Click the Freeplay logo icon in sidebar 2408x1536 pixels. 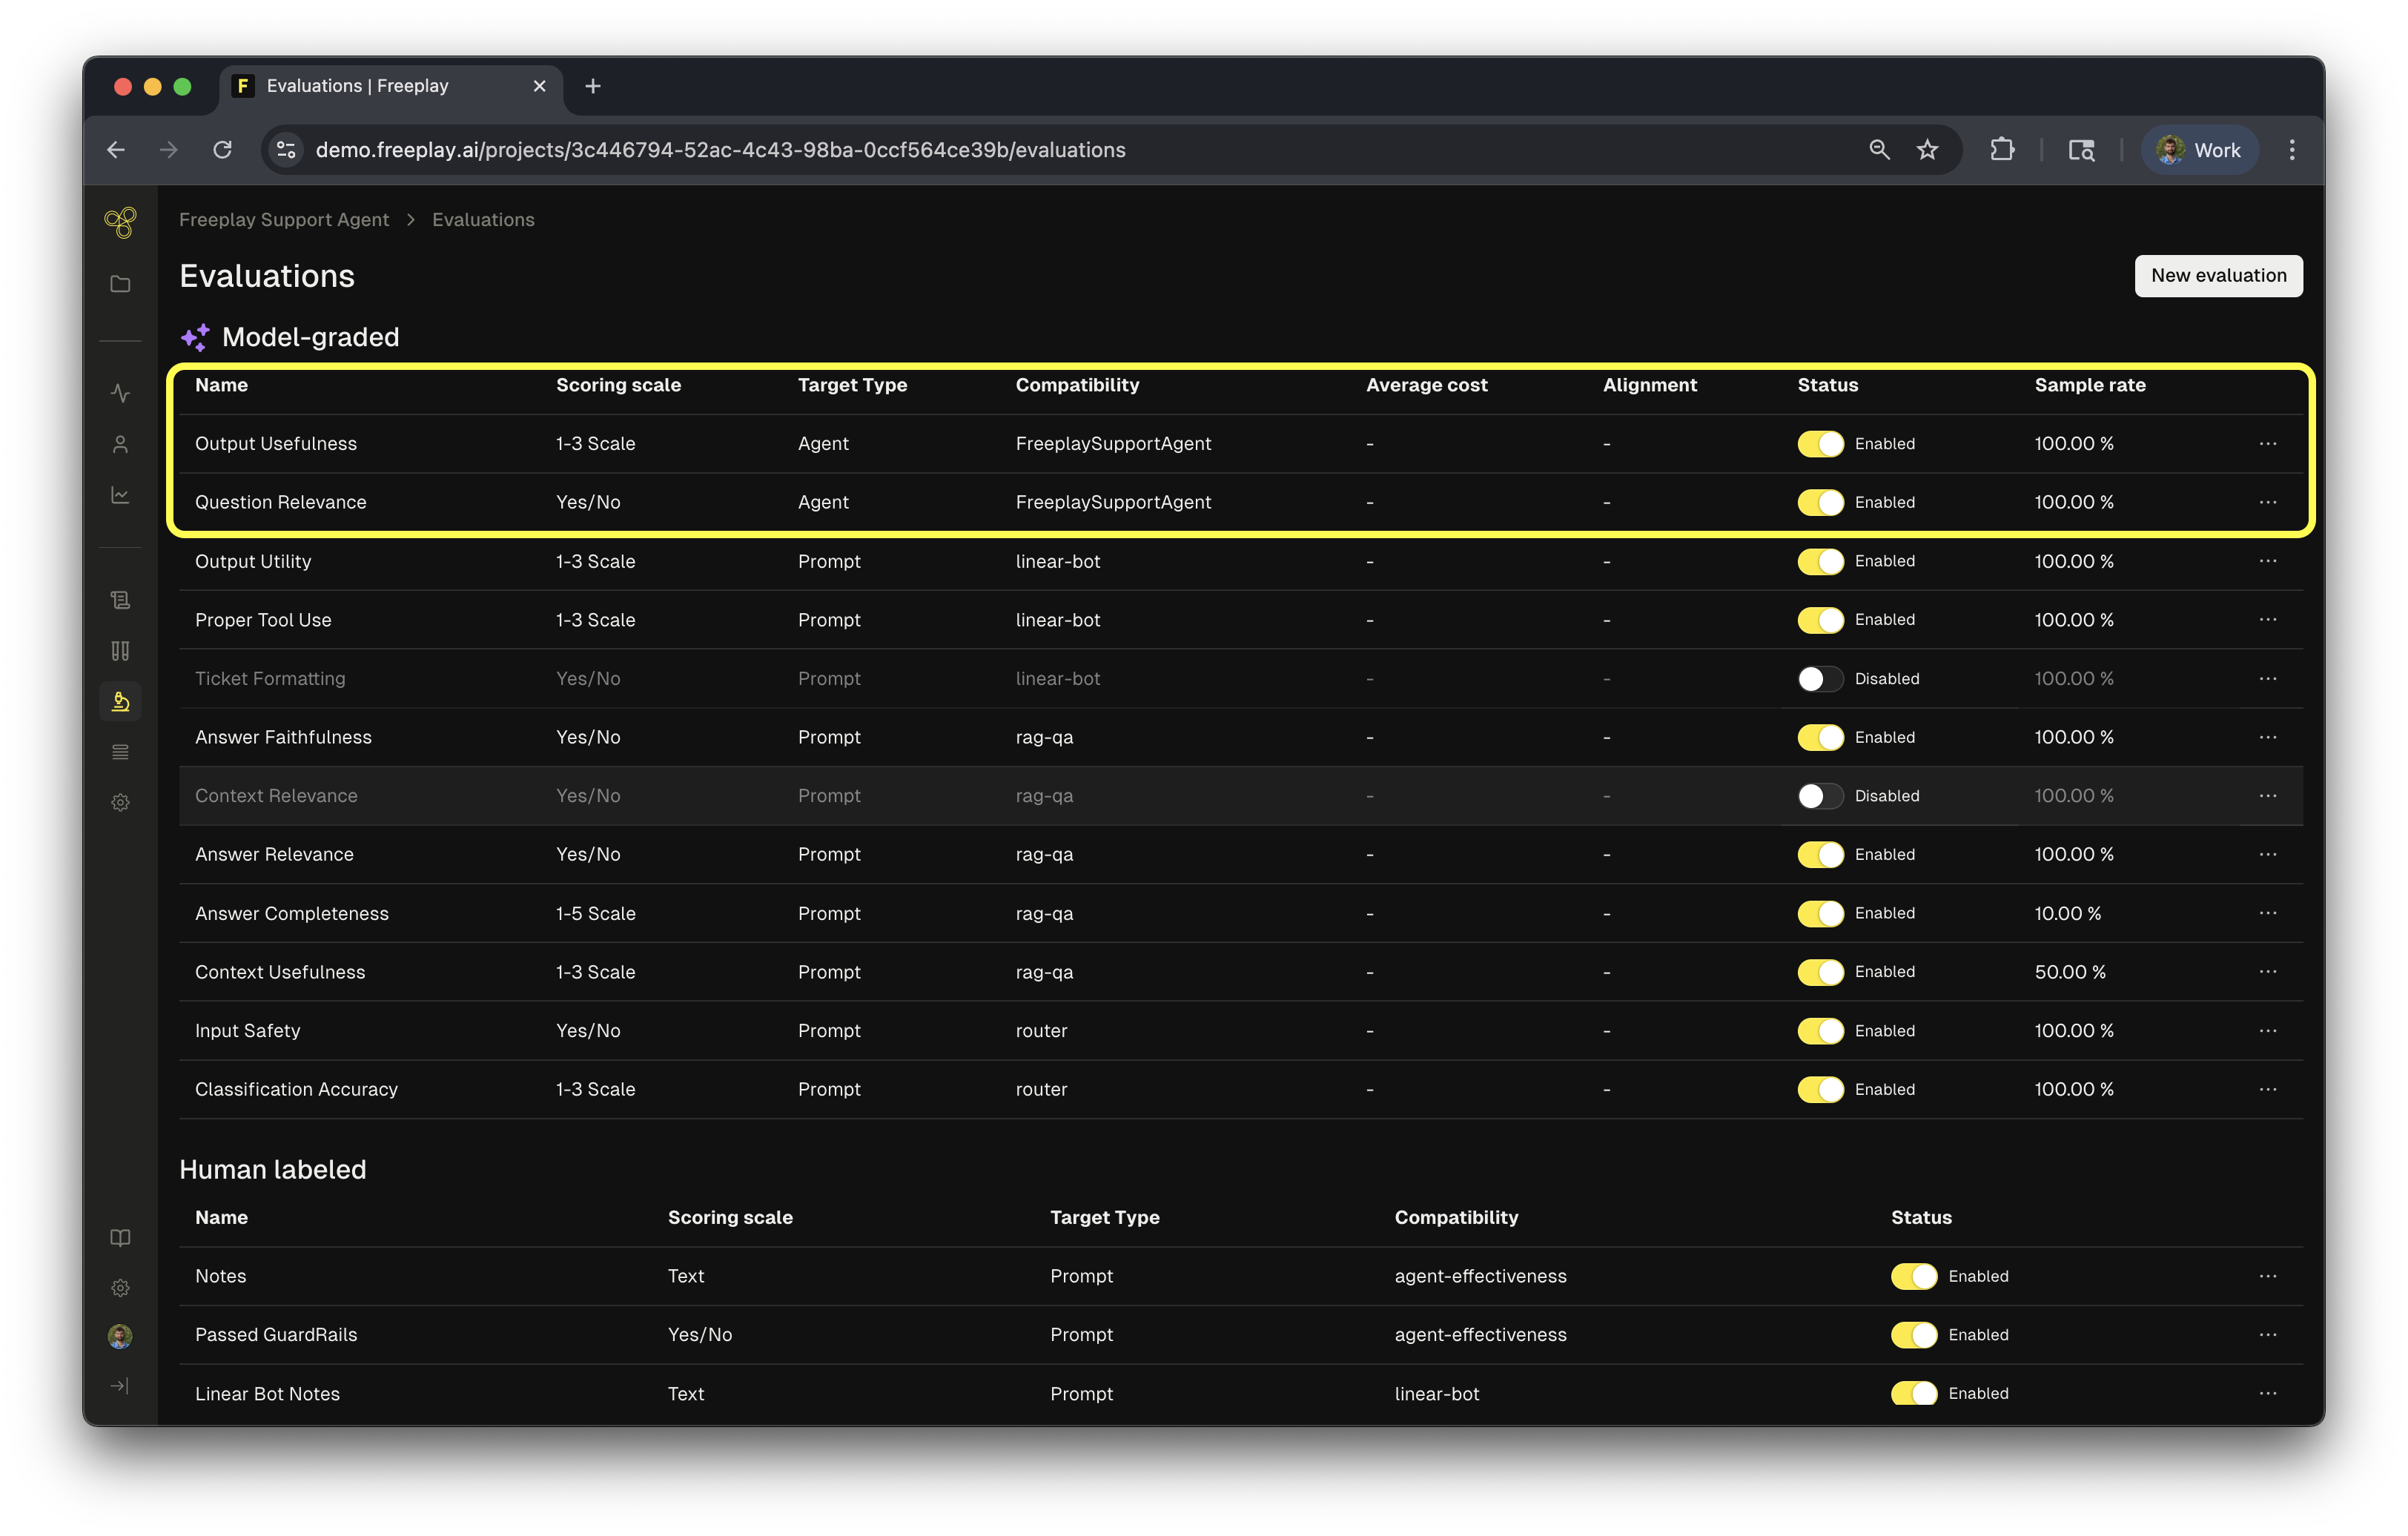pos(120,222)
